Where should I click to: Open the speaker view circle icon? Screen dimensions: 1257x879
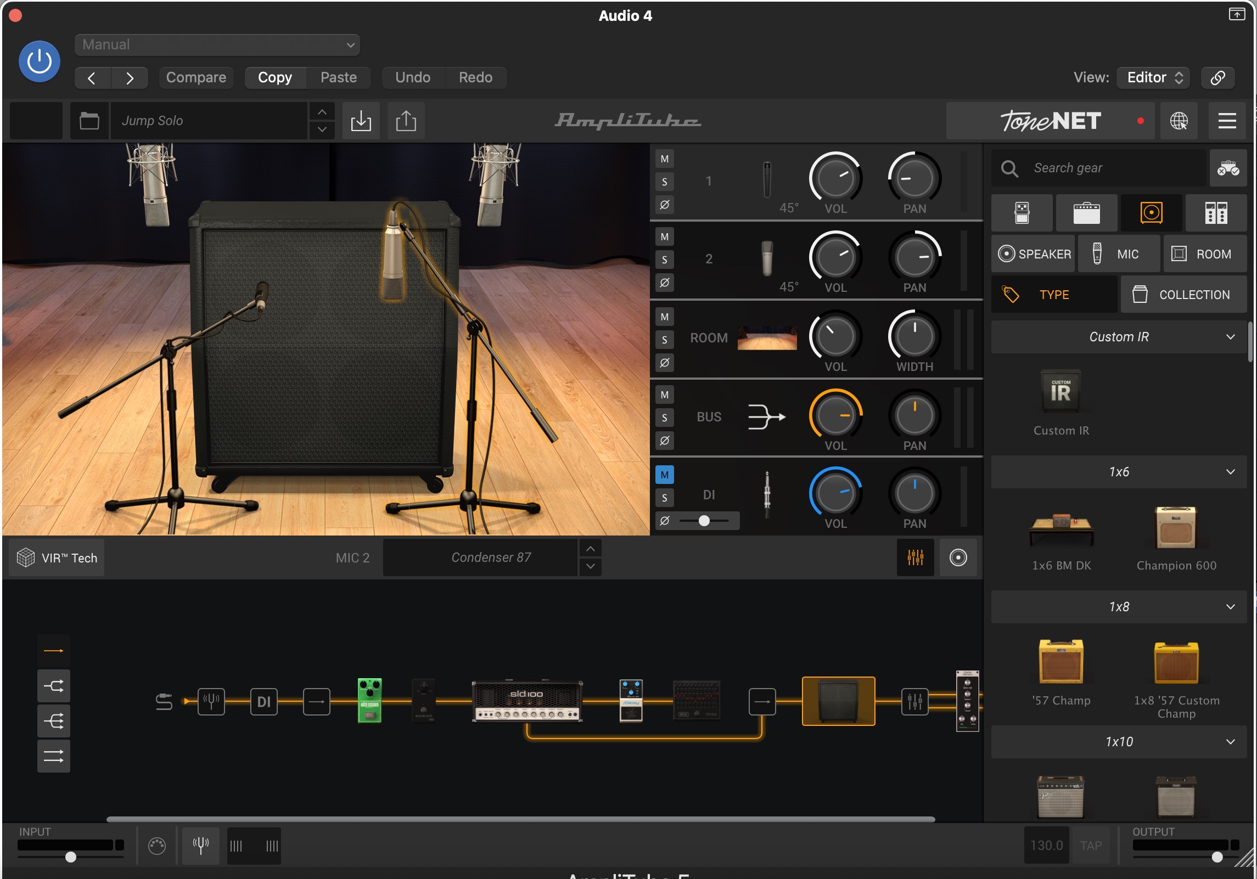958,558
